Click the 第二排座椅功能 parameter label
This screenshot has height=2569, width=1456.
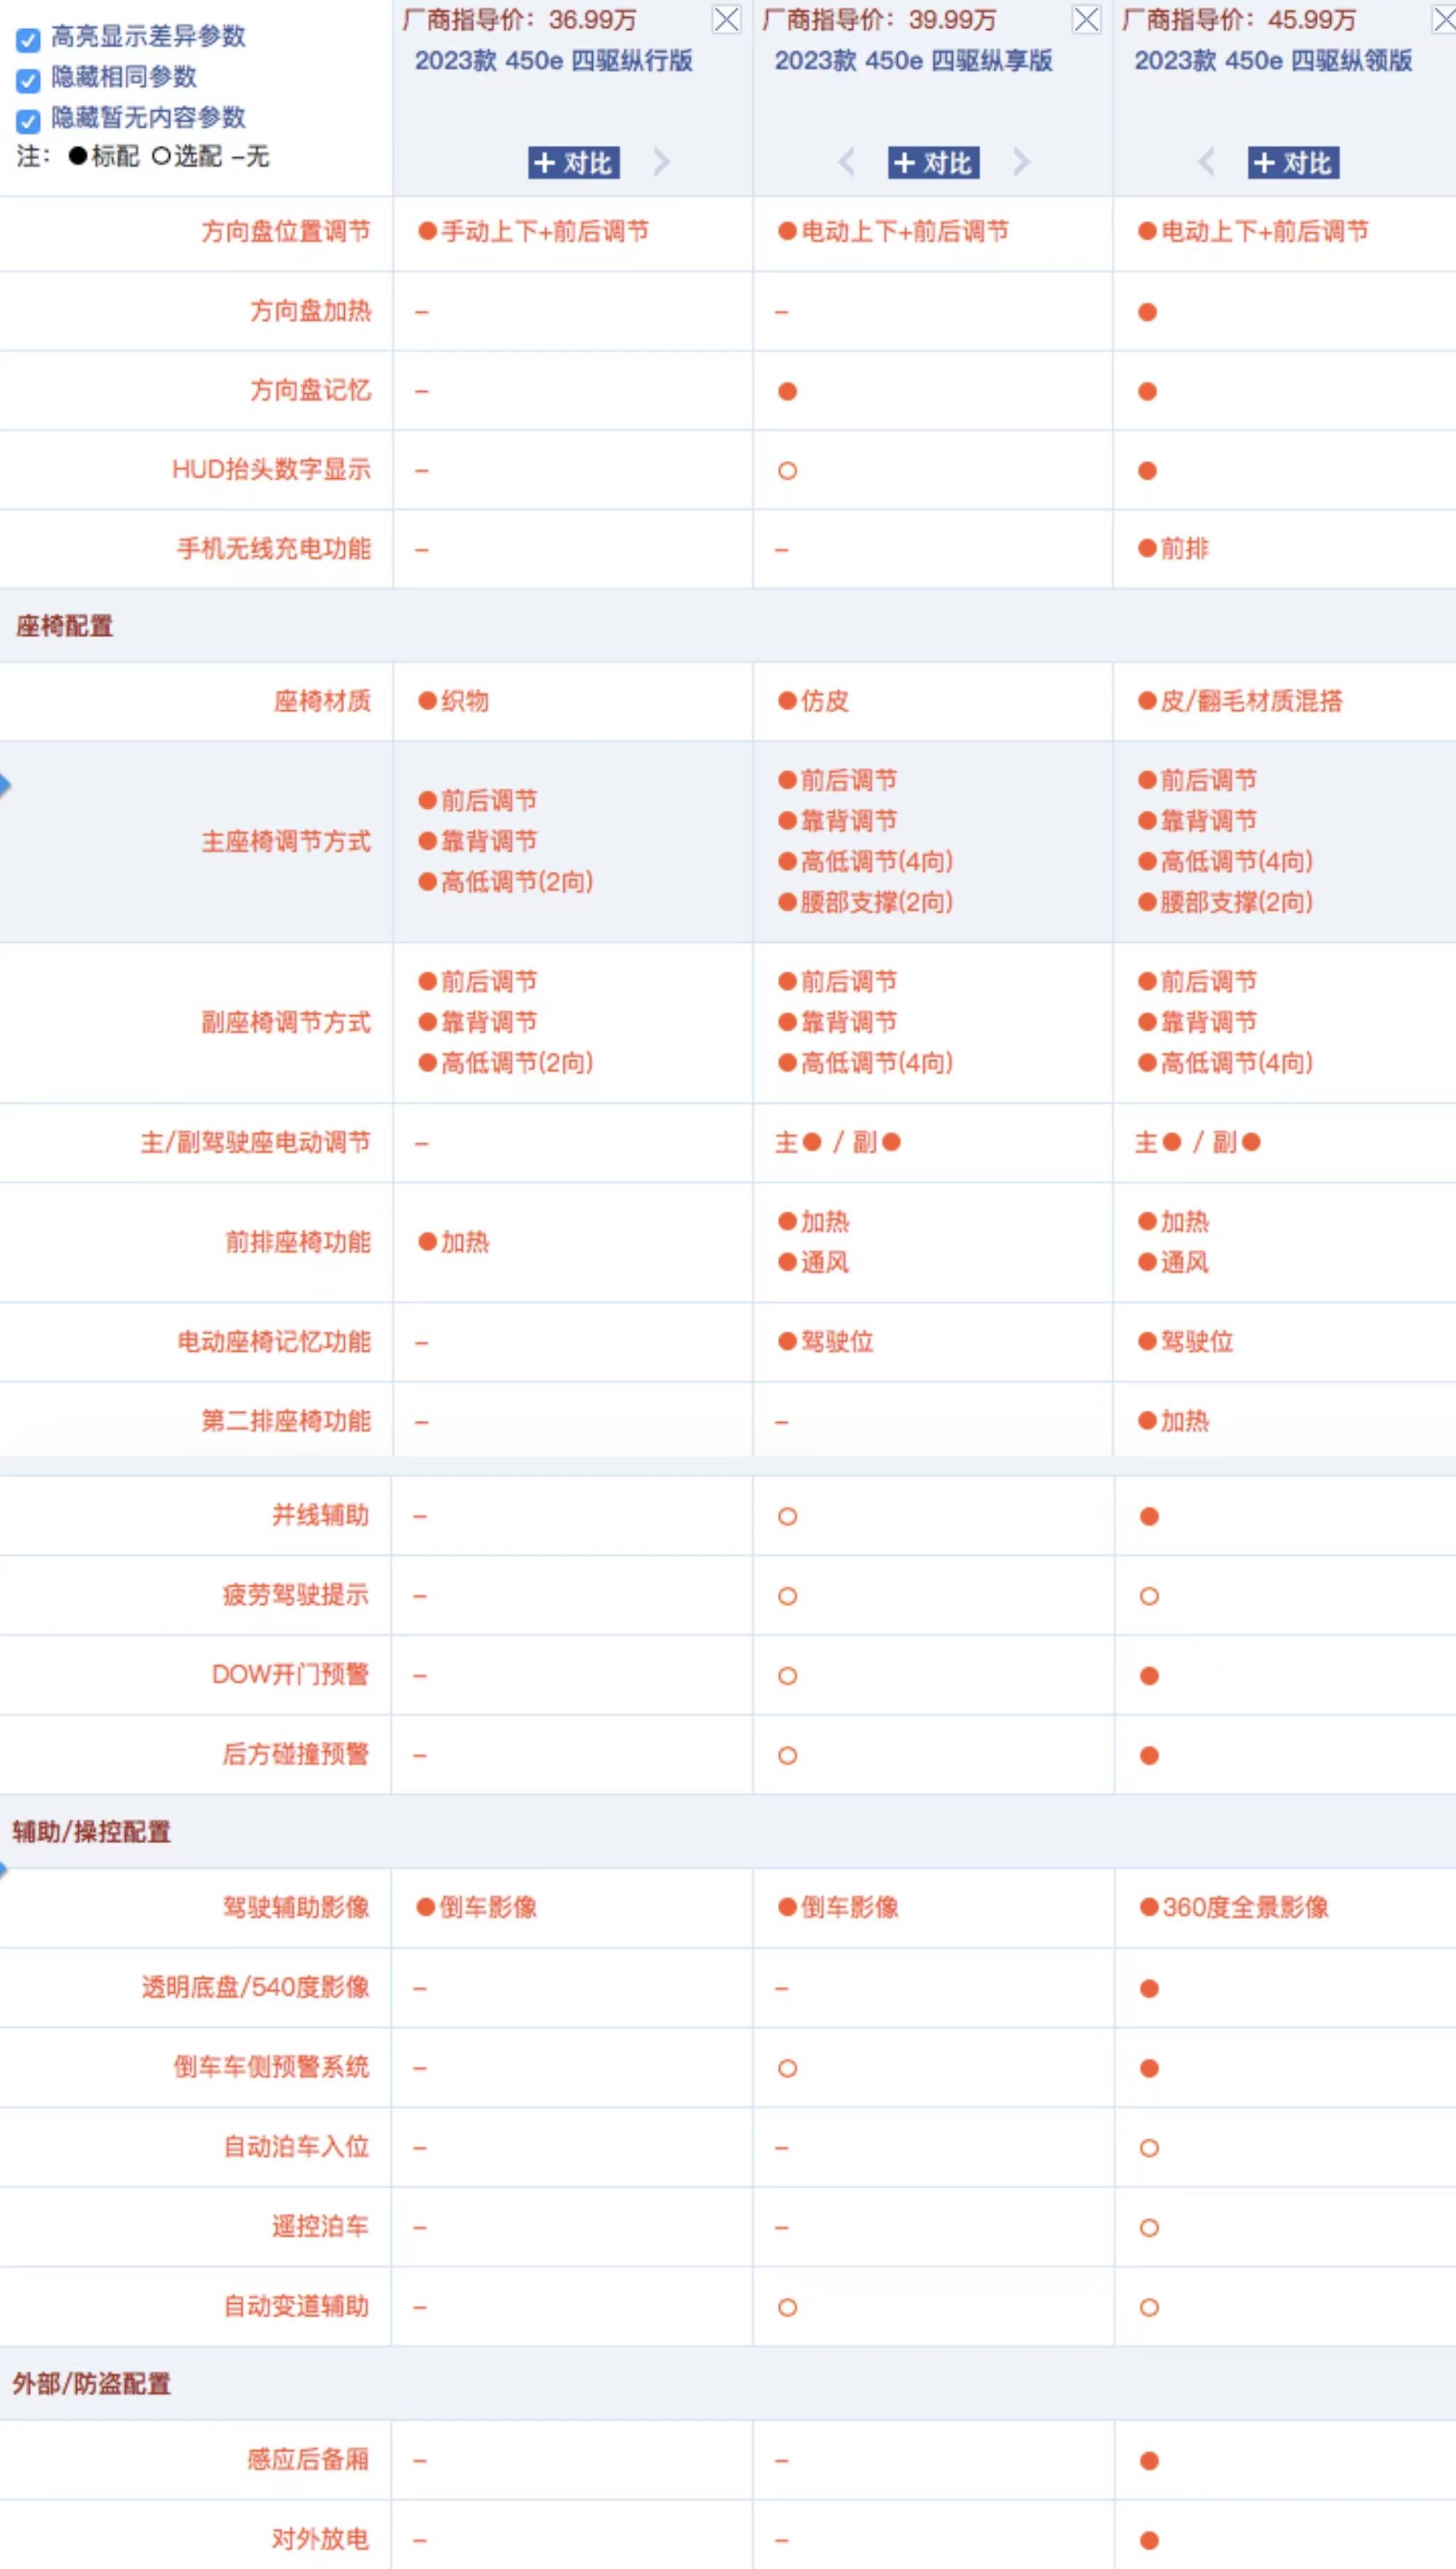286,1421
